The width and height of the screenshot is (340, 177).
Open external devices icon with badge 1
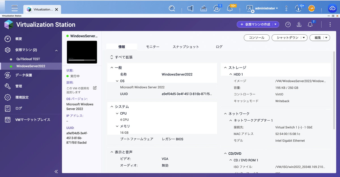pyautogui.click(x=217, y=8)
